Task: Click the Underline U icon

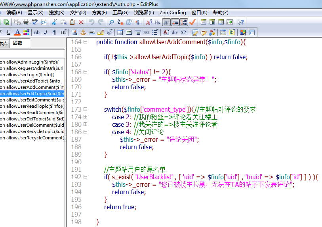Action: point(9,32)
